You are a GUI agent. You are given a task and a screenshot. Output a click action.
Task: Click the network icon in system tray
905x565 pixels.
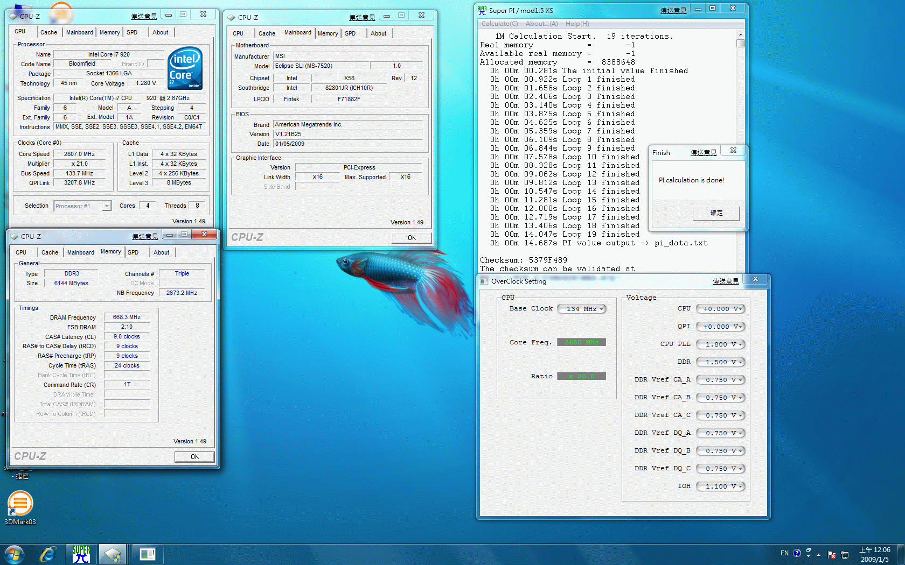point(845,554)
